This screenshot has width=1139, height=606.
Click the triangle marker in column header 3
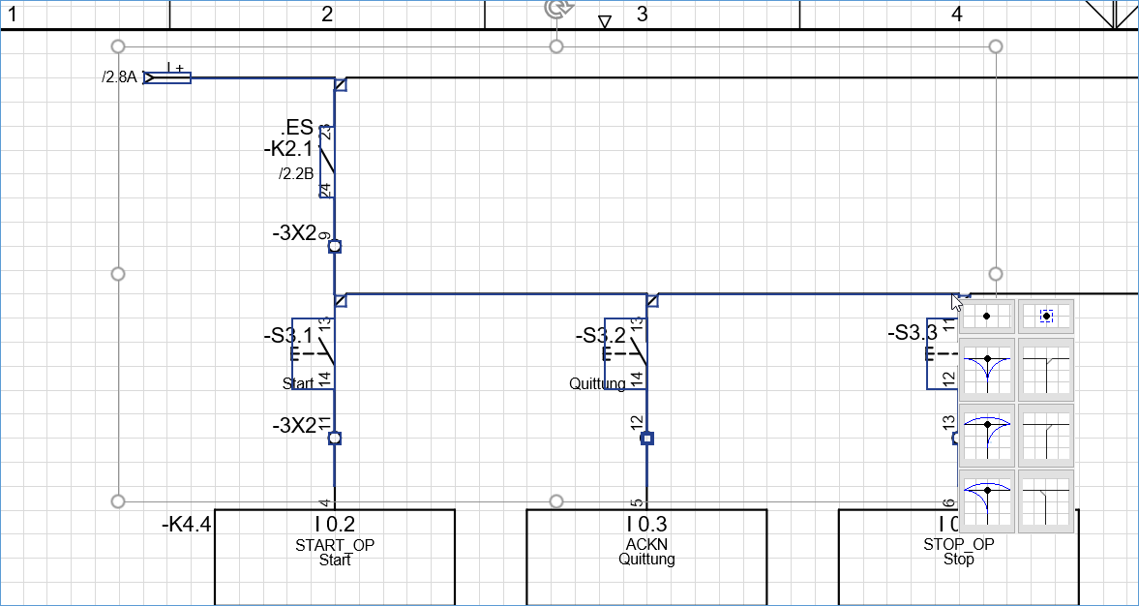click(x=605, y=21)
